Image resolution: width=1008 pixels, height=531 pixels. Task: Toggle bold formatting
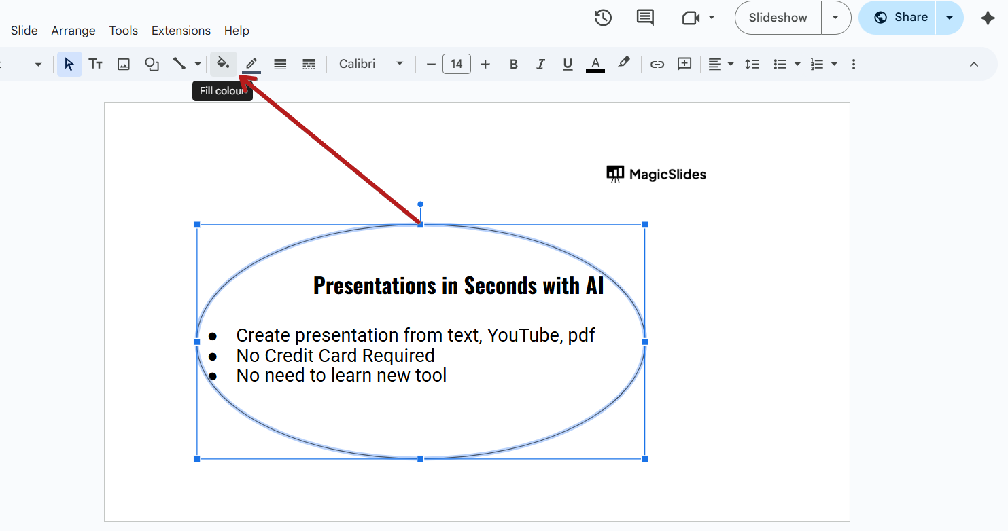point(514,64)
